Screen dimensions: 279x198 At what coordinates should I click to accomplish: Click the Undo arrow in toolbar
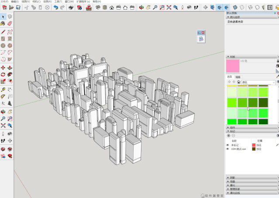click(x=55, y=7)
